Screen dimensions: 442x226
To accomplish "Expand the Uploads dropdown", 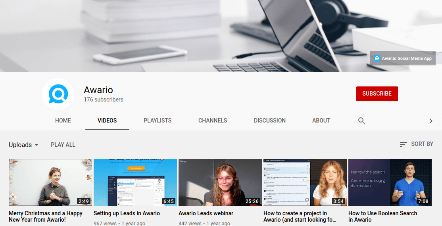I will pos(24,145).
